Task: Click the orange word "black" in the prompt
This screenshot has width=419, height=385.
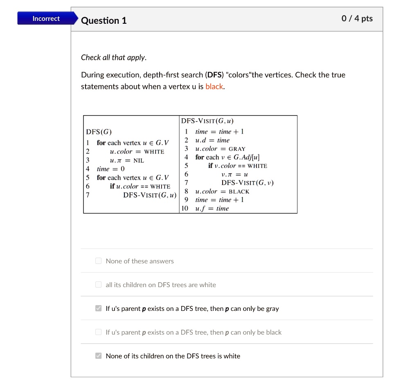Action: (x=214, y=86)
